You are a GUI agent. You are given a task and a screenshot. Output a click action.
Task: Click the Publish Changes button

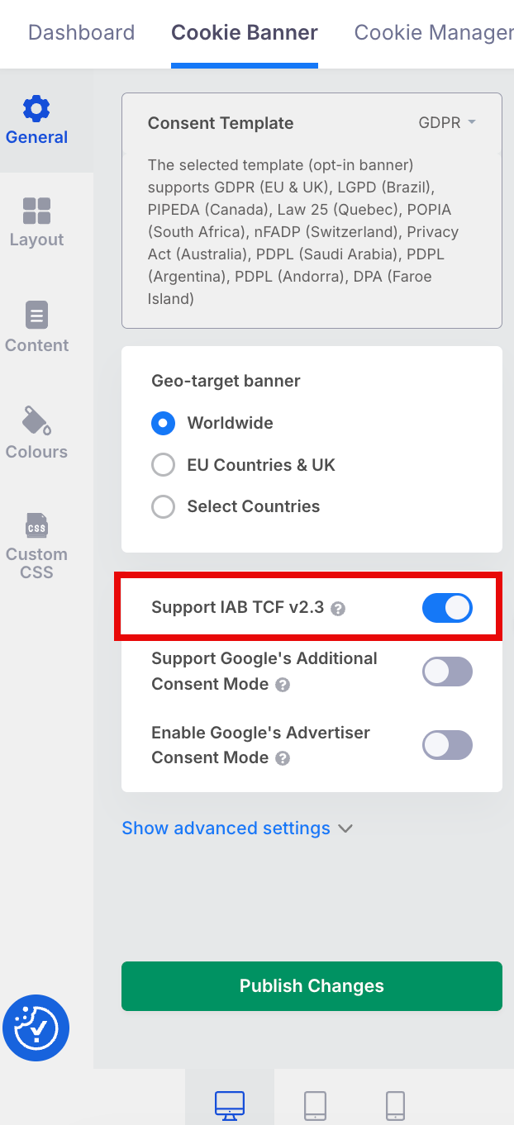(x=312, y=985)
